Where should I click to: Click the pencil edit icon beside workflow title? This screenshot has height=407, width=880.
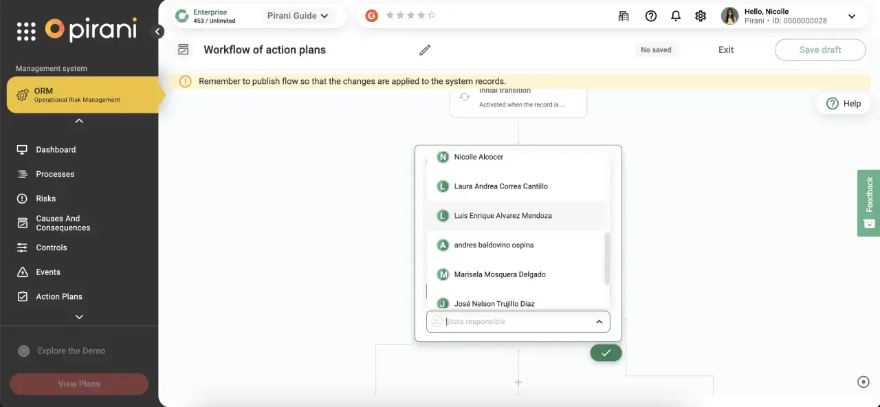(425, 50)
